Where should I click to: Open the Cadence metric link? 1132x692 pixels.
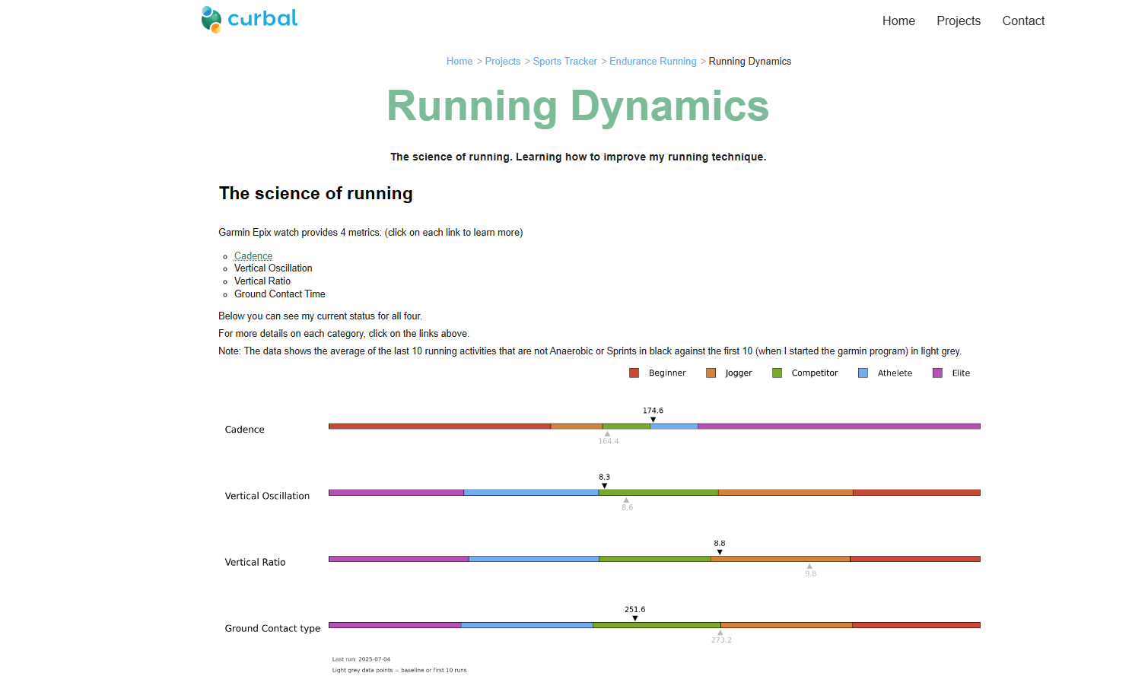click(253, 256)
